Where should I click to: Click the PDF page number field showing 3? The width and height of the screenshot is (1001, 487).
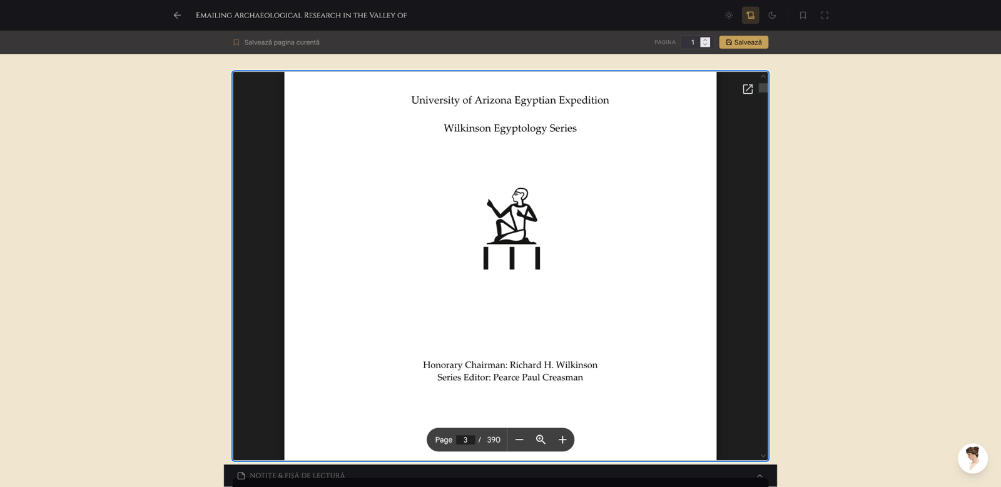(x=465, y=440)
